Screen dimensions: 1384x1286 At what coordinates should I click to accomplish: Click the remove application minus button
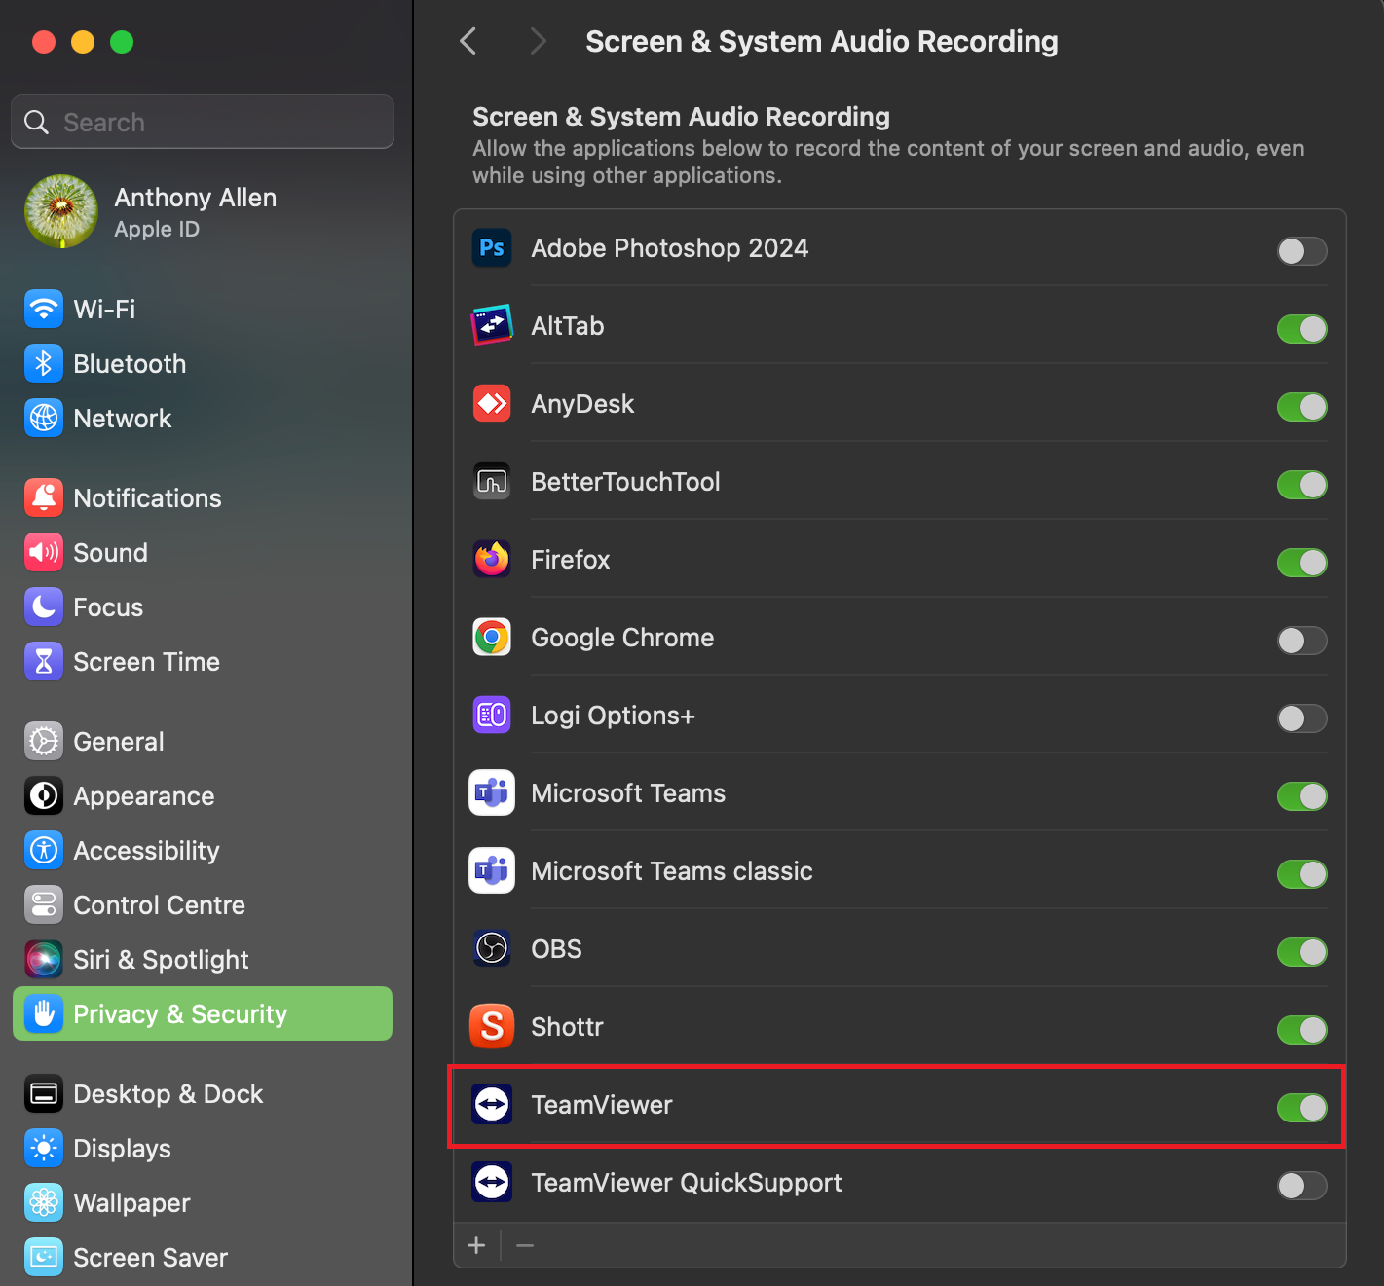(525, 1245)
